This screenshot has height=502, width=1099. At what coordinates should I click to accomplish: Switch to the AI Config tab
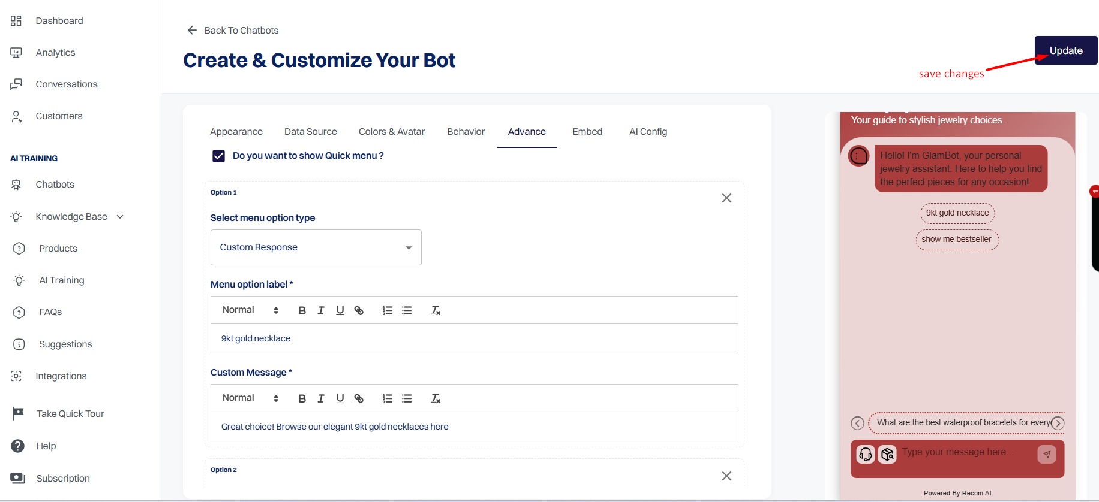tap(648, 132)
